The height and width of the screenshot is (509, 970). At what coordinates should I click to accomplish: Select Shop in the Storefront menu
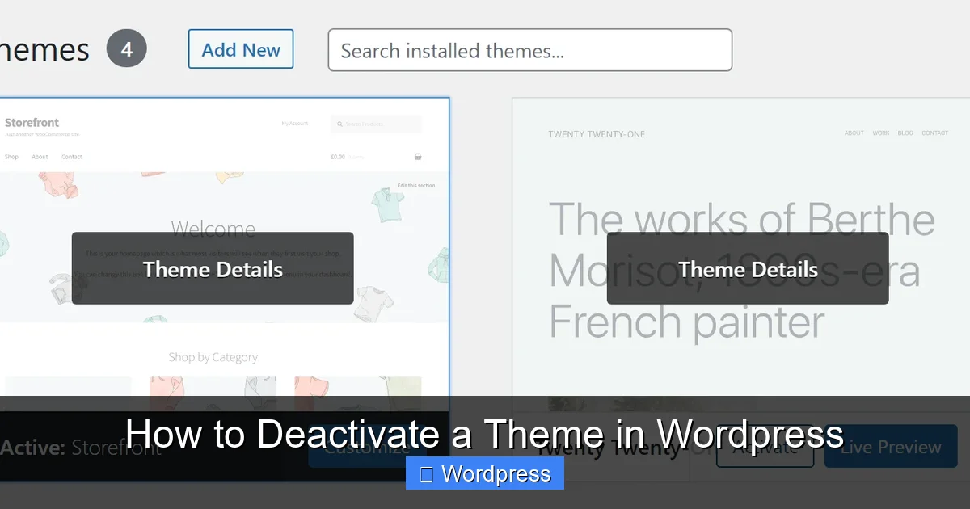[x=12, y=156]
